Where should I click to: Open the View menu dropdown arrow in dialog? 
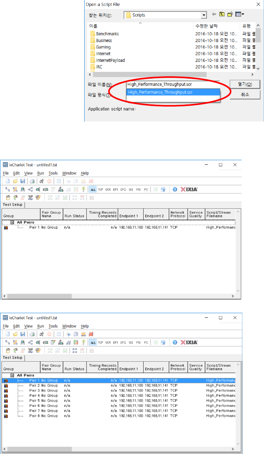(x=243, y=14)
